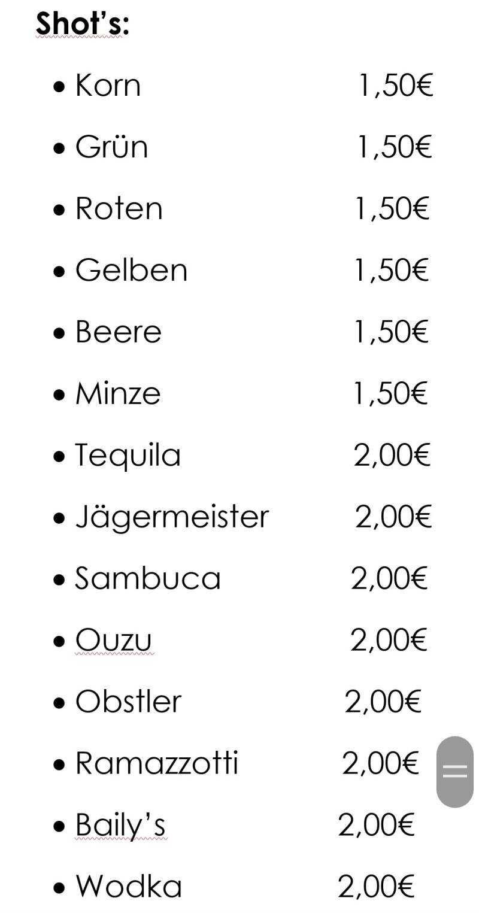Click the 2,00€ price beside Tequila
The height and width of the screenshot is (913, 479).
pos(392,456)
